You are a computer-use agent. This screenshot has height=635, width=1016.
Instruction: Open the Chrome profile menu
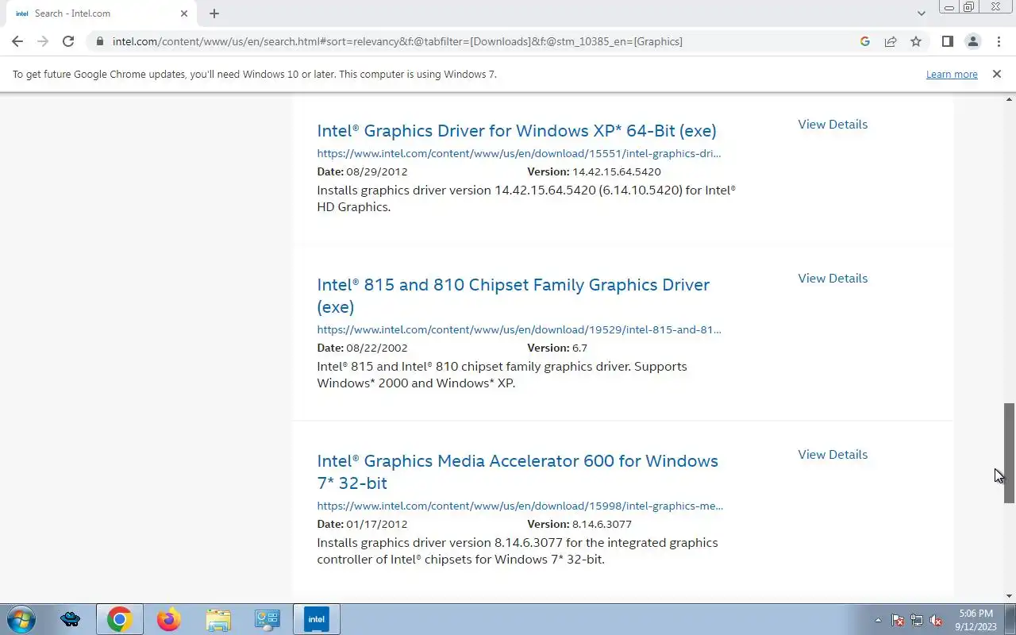(972, 41)
